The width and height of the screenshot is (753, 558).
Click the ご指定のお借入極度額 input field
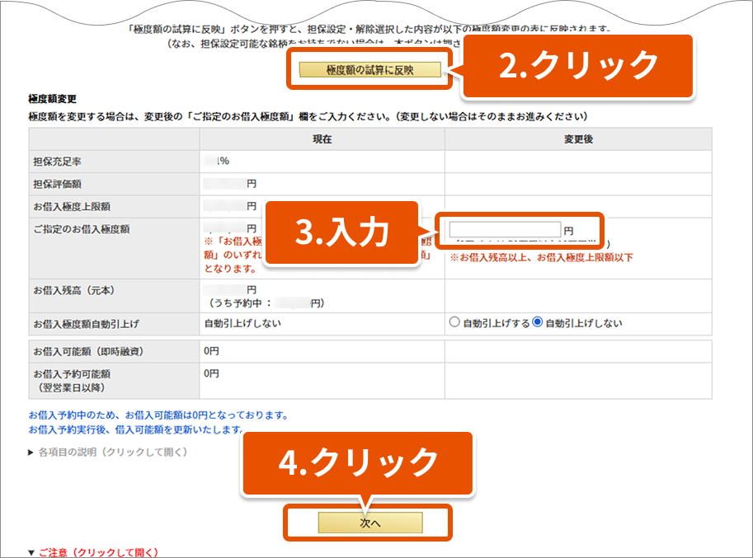point(505,229)
